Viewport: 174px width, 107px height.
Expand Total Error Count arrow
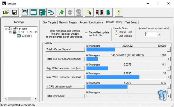pyautogui.click(x=169, y=96)
